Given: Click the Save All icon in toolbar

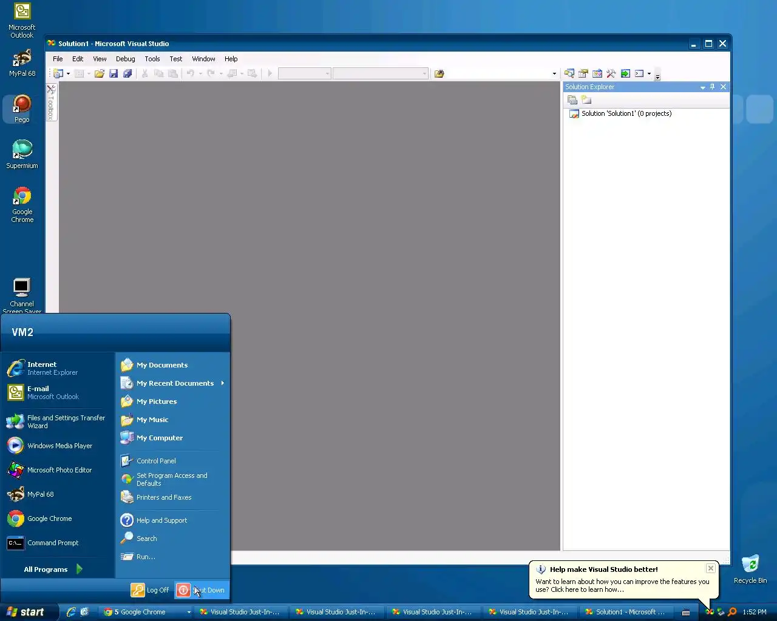Looking at the screenshot, I should click(x=127, y=73).
